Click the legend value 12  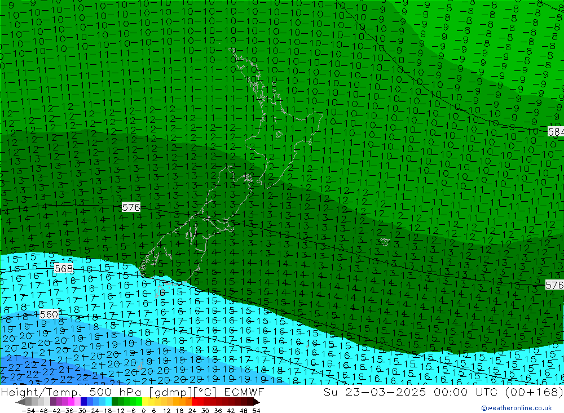[x=166, y=411]
